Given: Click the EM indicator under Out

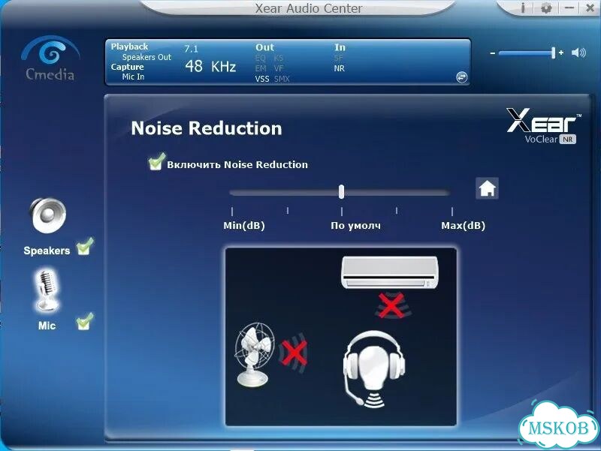Looking at the screenshot, I should coord(261,68).
